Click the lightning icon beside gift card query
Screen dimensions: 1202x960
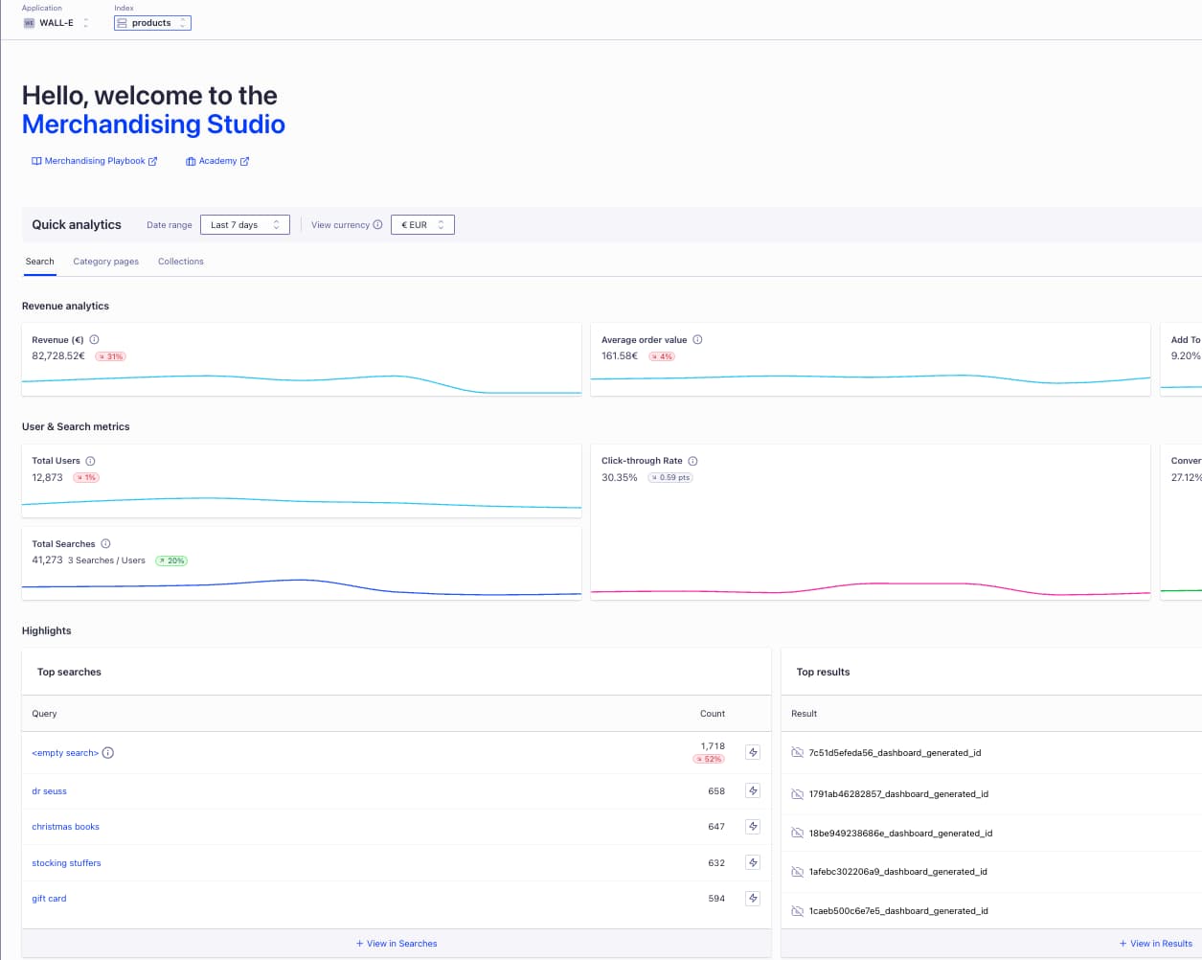753,899
